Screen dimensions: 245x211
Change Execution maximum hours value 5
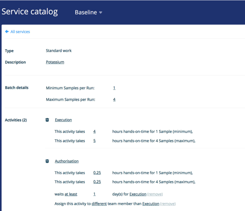(94, 141)
